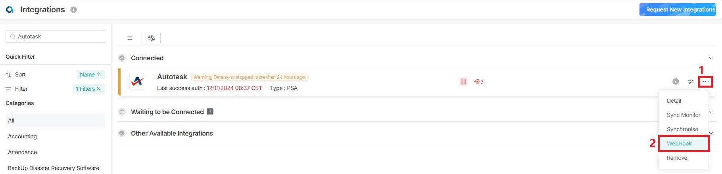Expand Other Available Integrations section

point(711,133)
